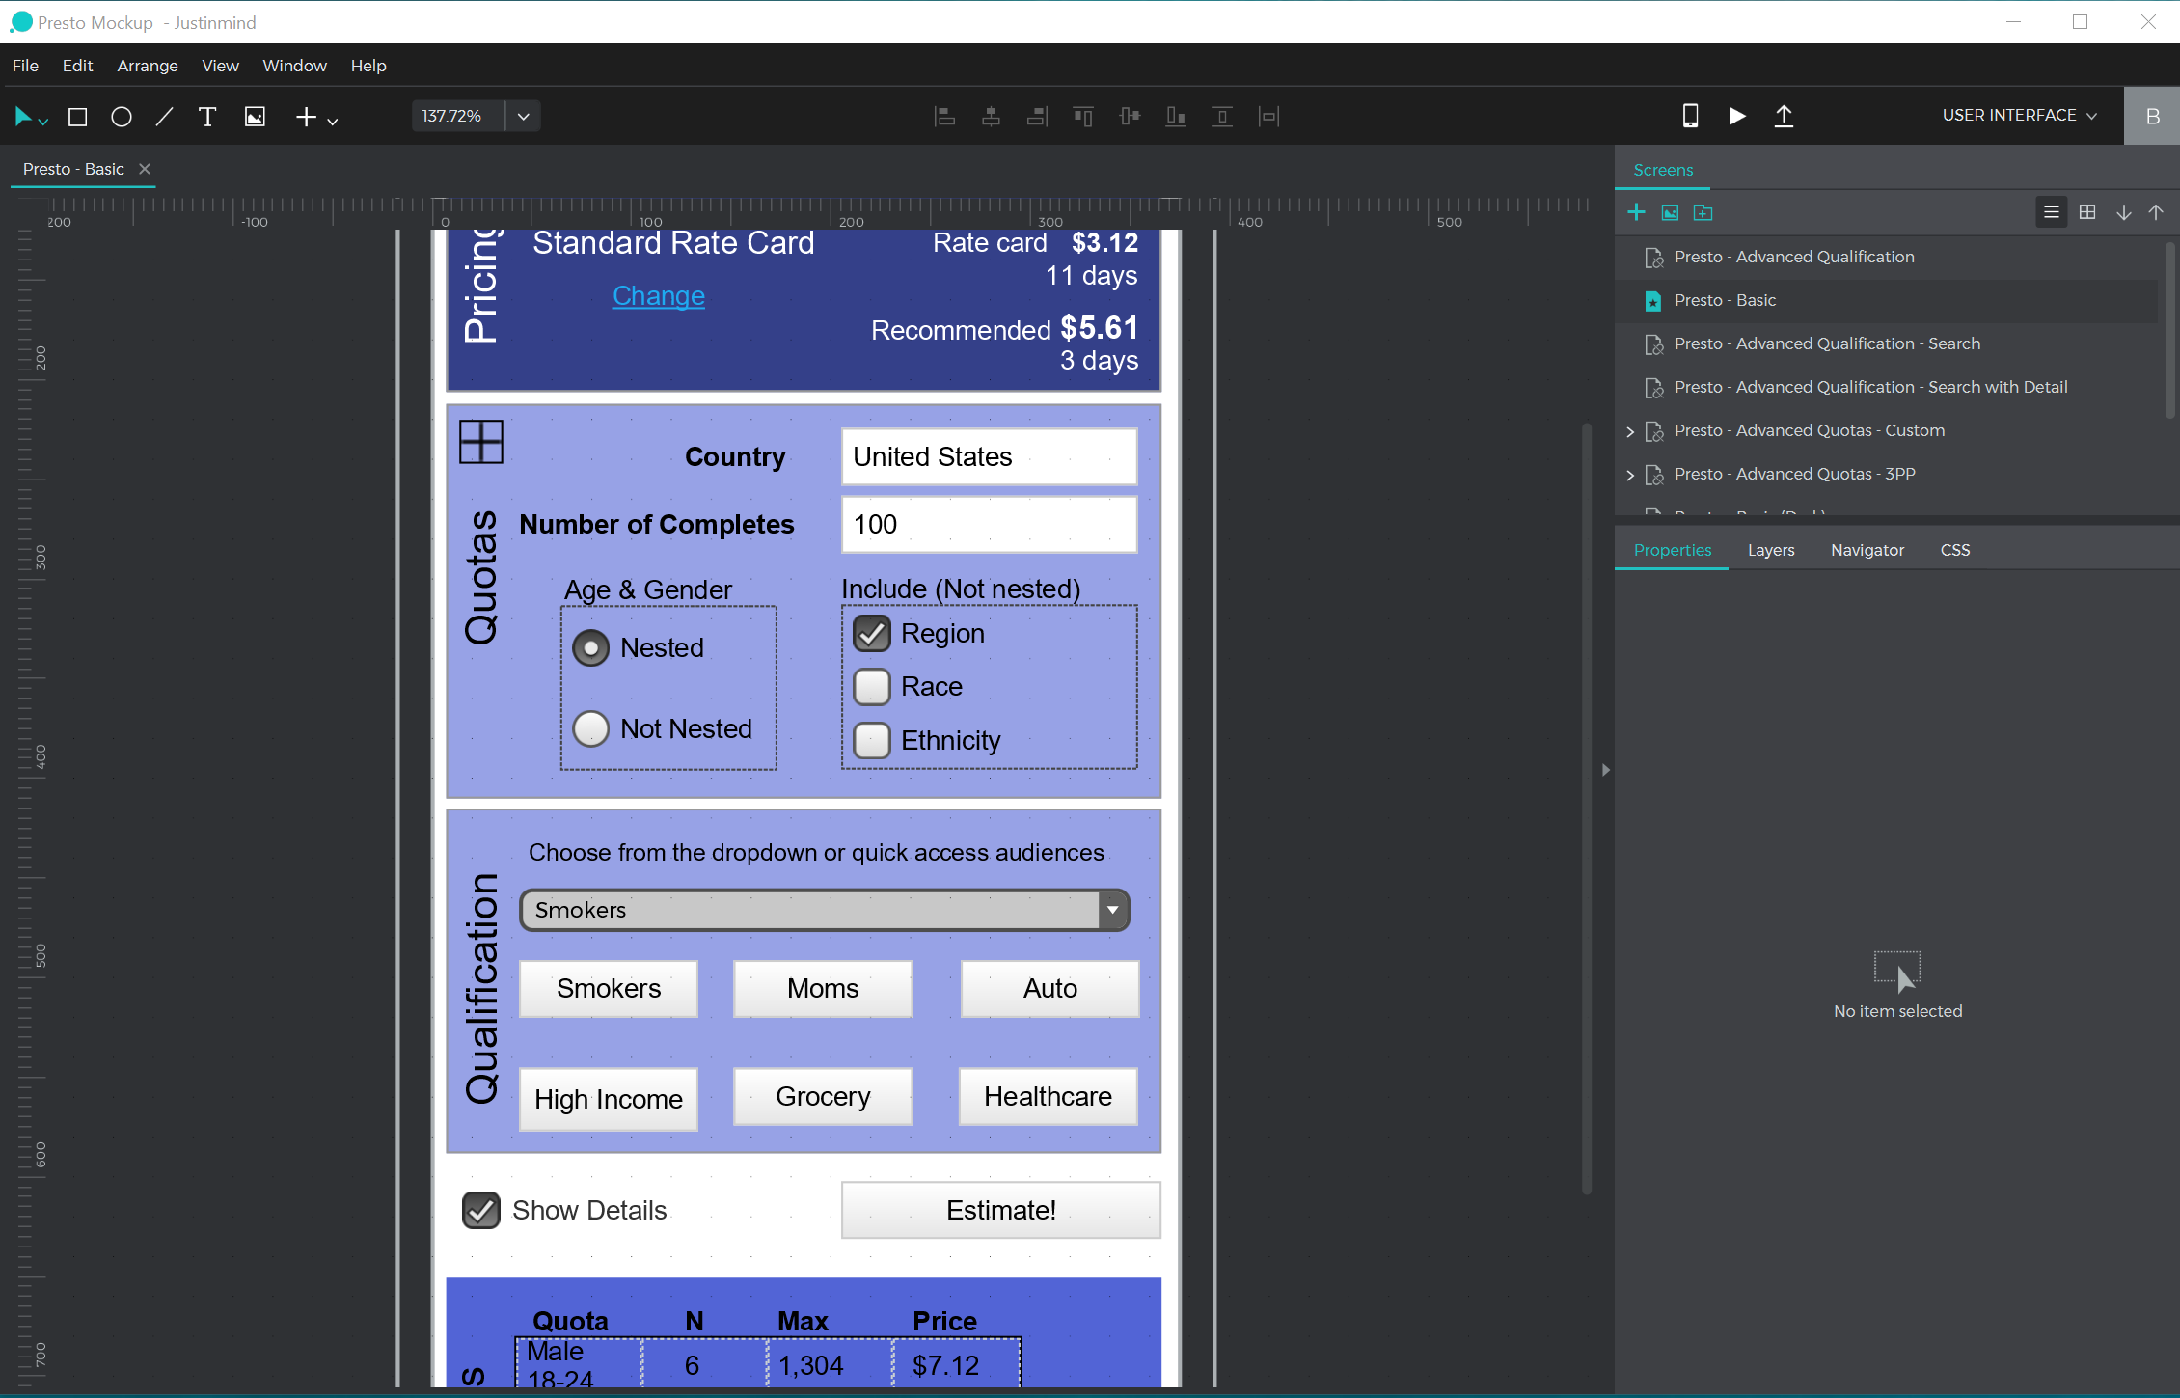Toggle the Nested radio button

(591, 646)
